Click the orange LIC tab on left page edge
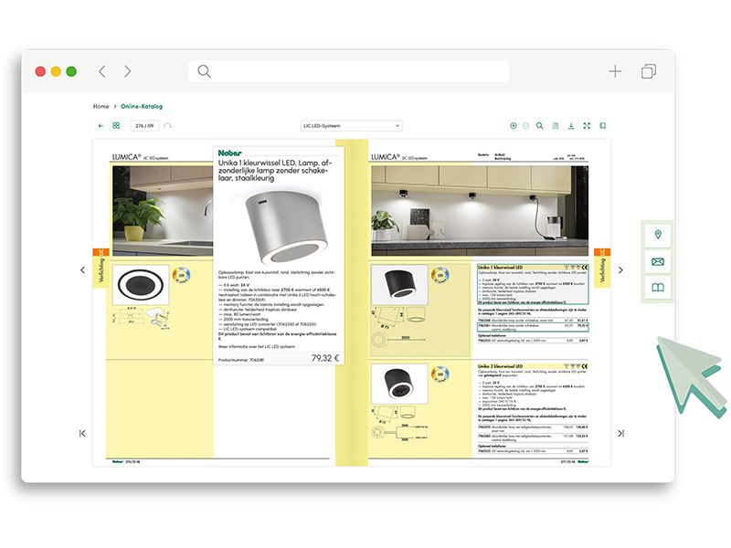The width and height of the screenshot is (731, 548). coord(101,252)
